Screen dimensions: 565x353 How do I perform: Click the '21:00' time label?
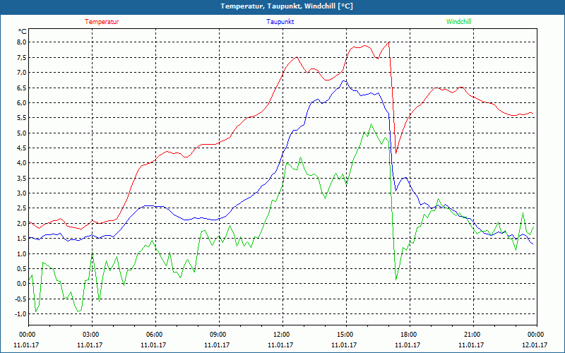pos(472,335)
